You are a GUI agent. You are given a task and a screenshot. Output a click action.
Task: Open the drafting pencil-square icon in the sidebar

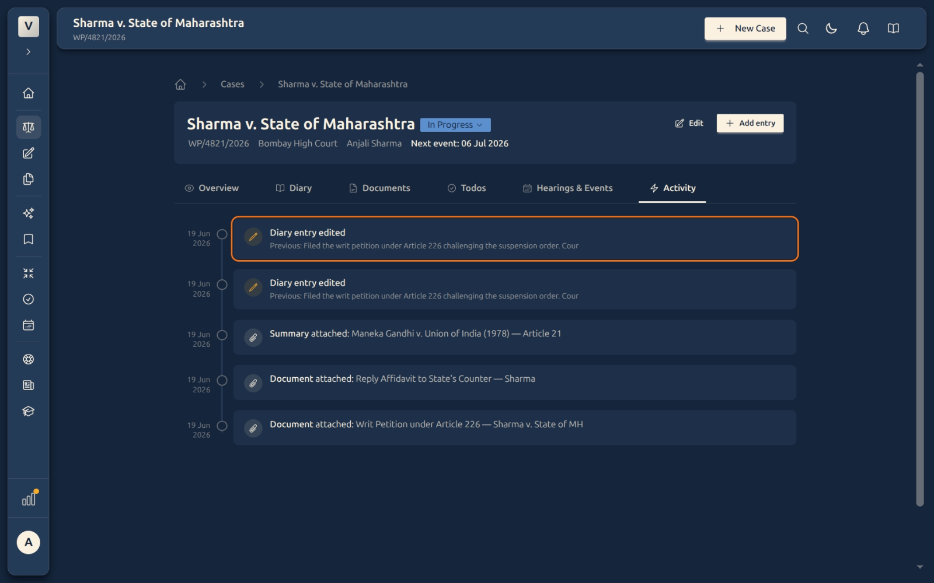[x=28, y=153]
